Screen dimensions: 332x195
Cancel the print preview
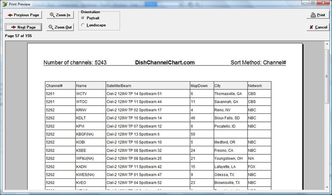click(x=318, y=27)
